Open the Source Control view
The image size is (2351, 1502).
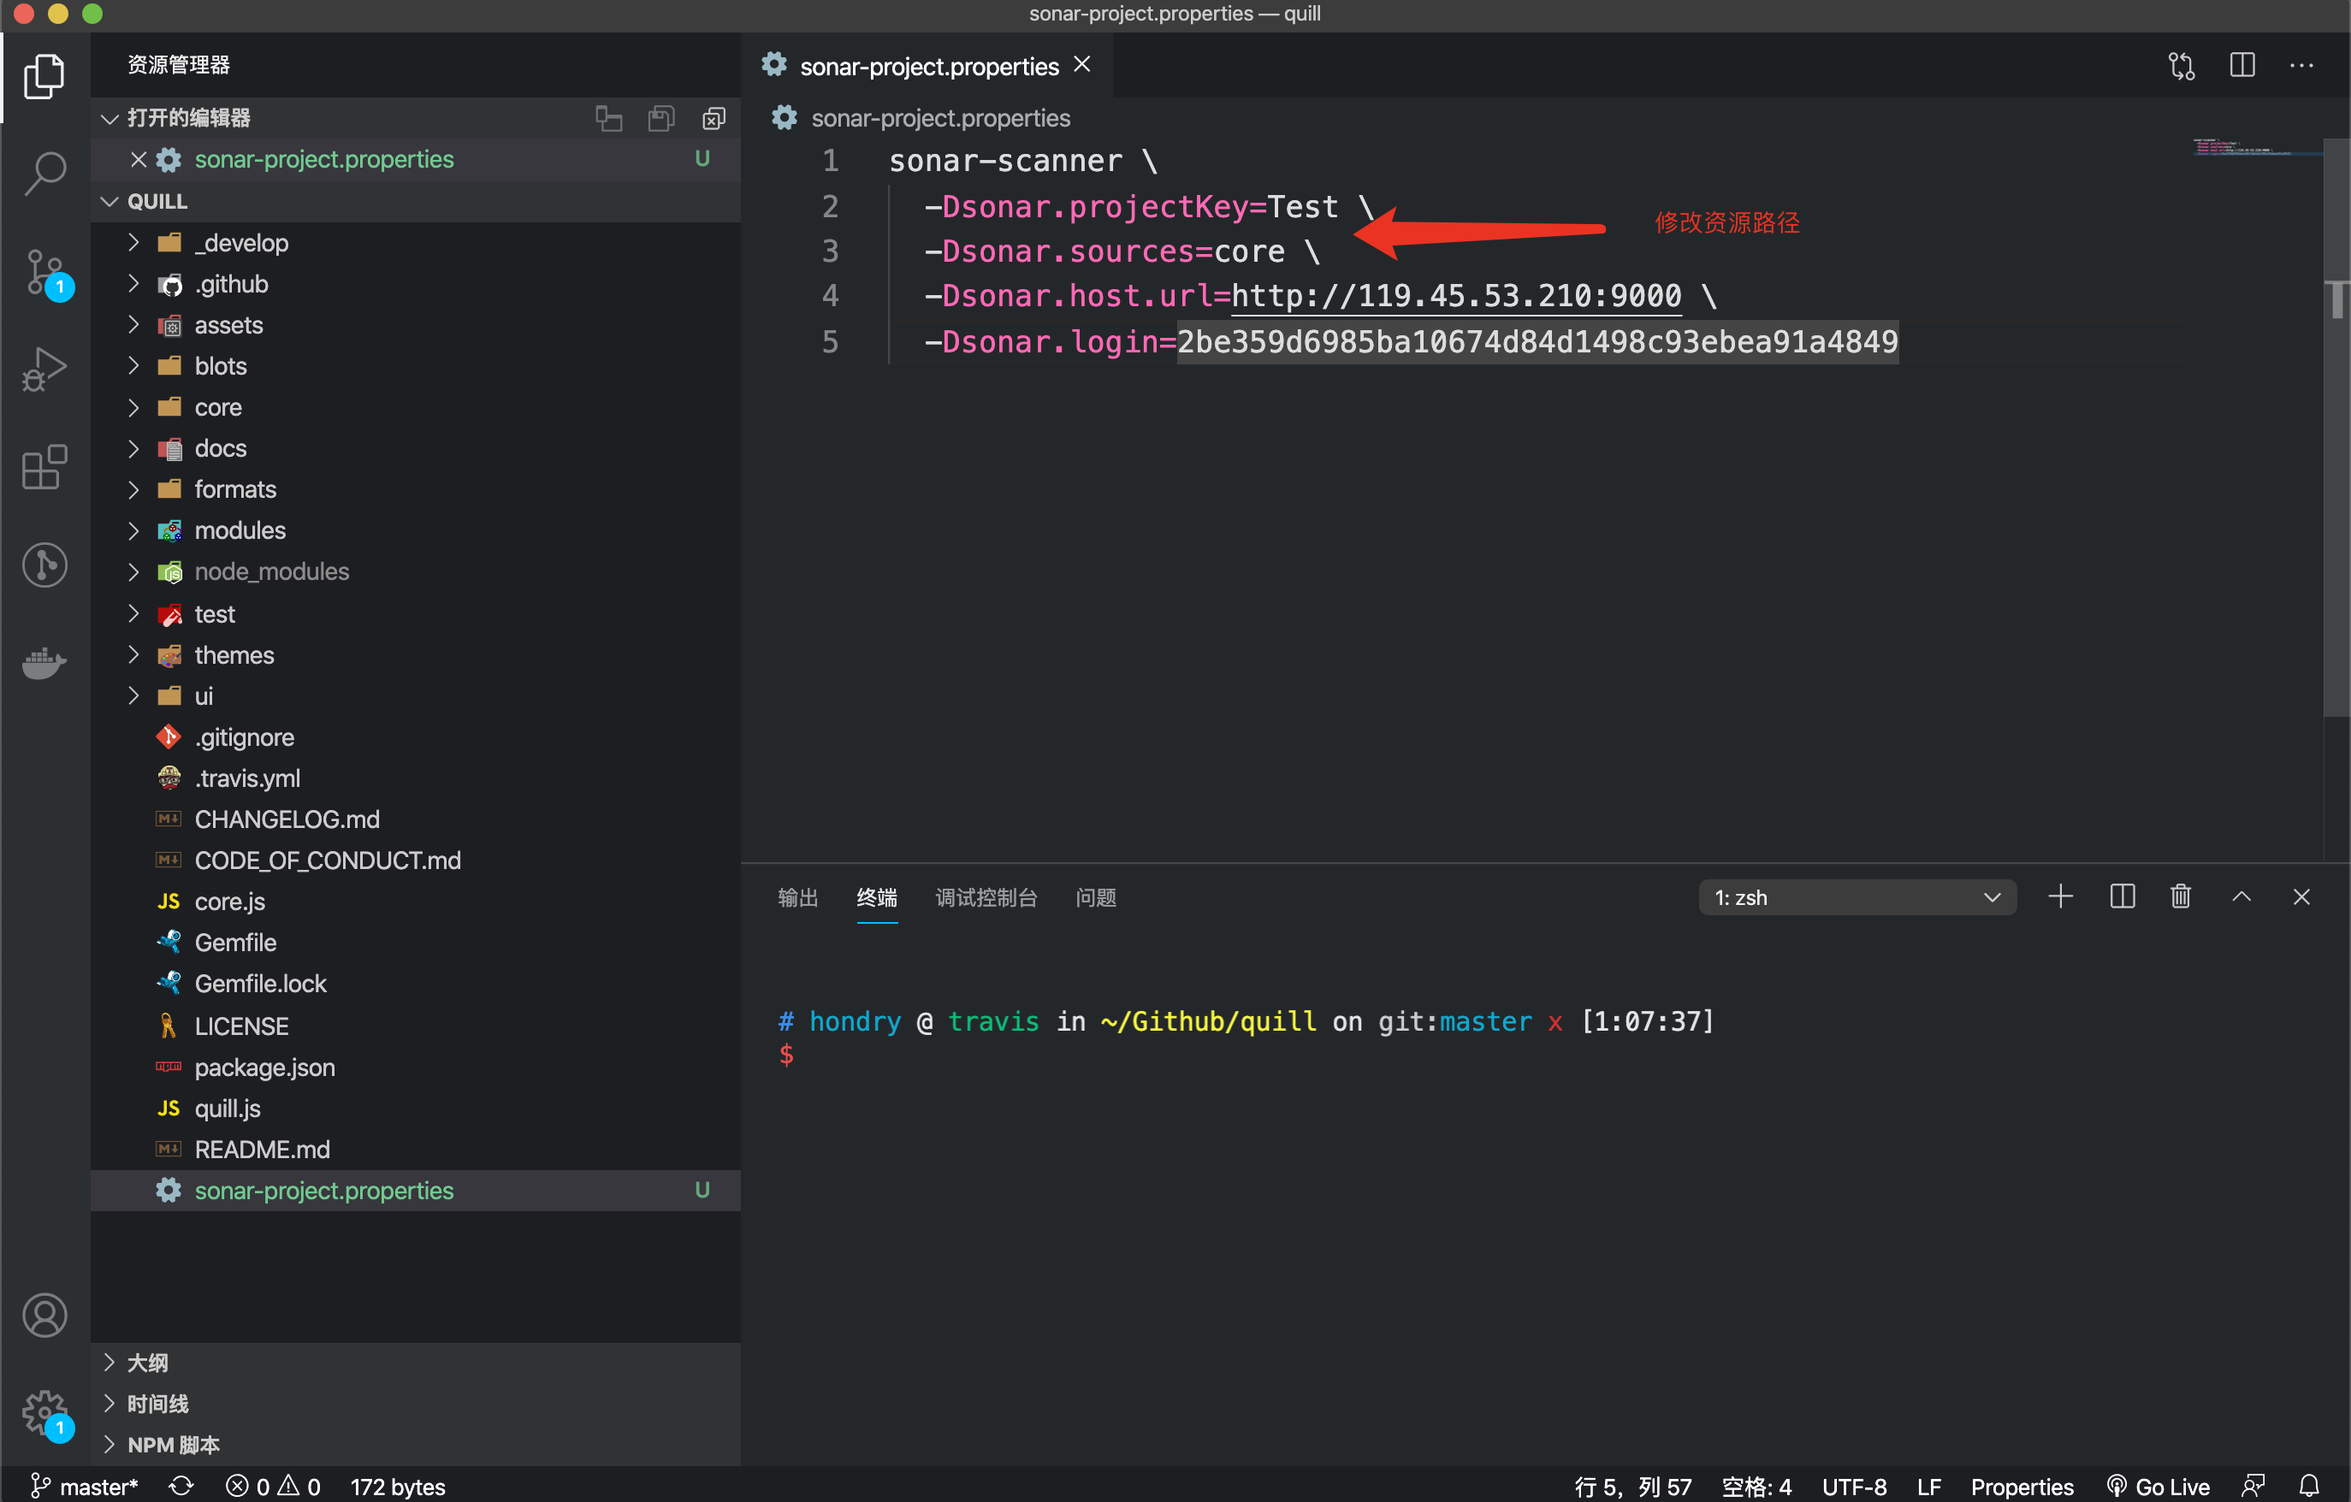tap(44, 273)
